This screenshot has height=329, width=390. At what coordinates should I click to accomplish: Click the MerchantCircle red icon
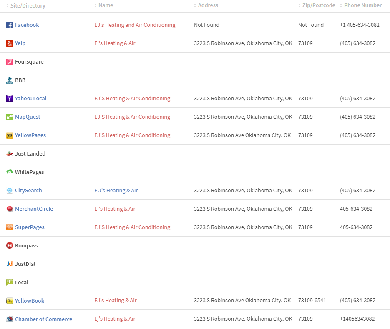10,209
